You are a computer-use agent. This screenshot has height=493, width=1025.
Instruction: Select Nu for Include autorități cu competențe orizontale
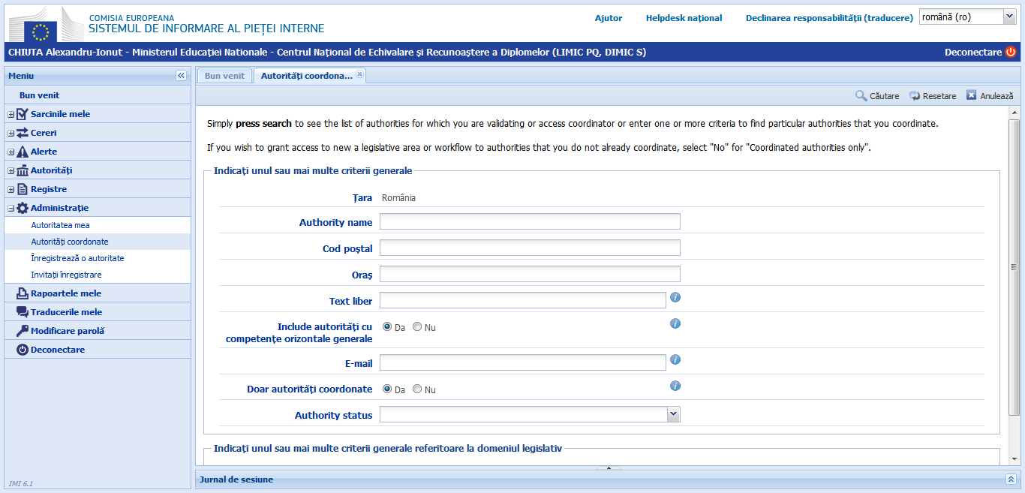pyautogui.click(x=417, y=327)
